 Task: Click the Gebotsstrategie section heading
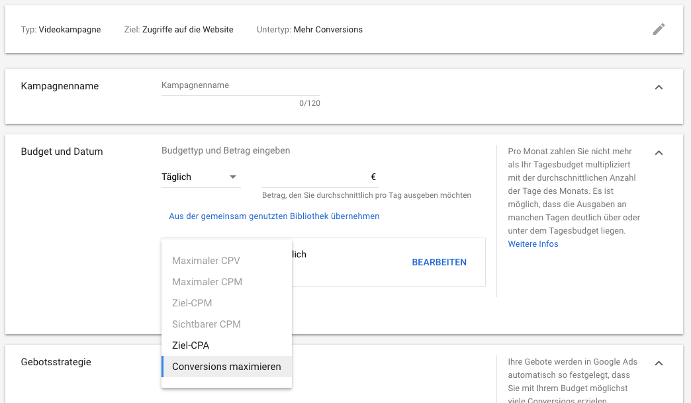click(x=56, y=362)
